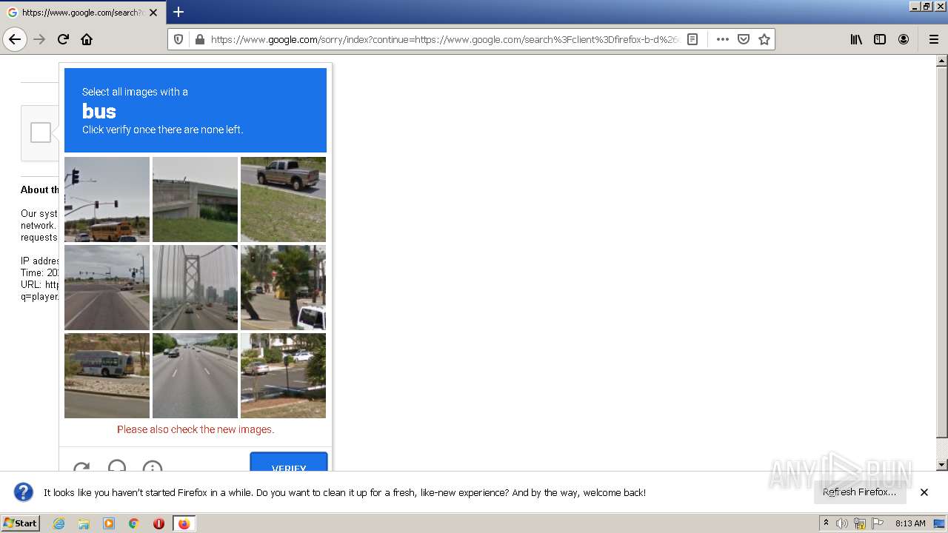Select the concrete overpass image tile
The width and height of the screenshot is (948, 533).
click(x=195, y=199)
